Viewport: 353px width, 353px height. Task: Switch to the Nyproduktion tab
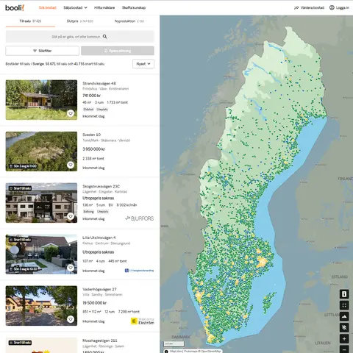[129, 21]
